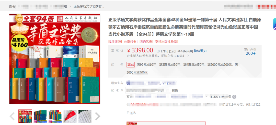
Task: Open the 配送至 delivery address dropdown
Action: (148, 90)
